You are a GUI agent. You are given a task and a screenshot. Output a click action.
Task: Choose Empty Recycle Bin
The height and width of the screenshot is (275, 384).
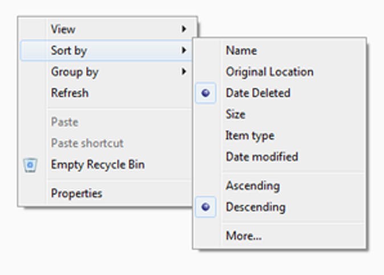pos(97,165)
